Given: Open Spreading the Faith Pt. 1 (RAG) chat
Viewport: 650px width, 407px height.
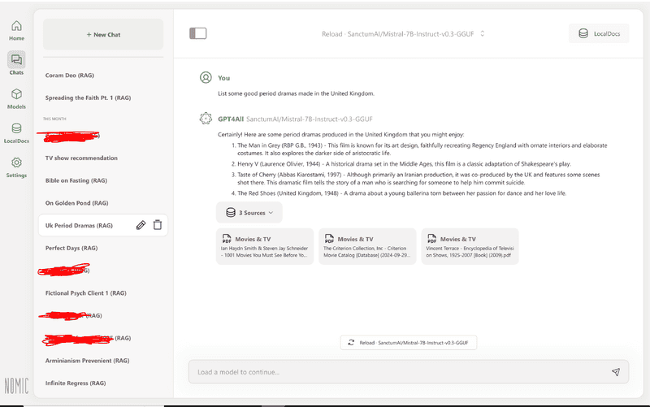Looking at the screenshot, I should click(x=88, y=97).
